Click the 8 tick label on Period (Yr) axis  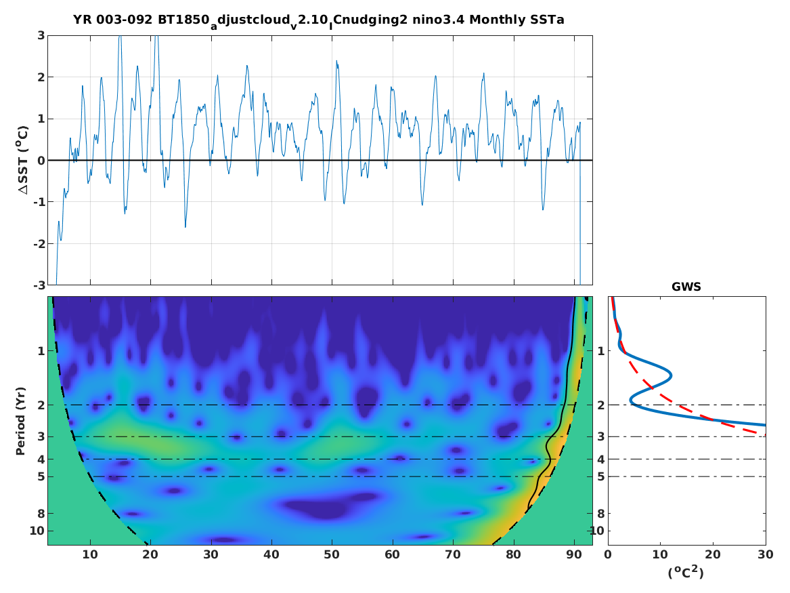click(41, 514)
